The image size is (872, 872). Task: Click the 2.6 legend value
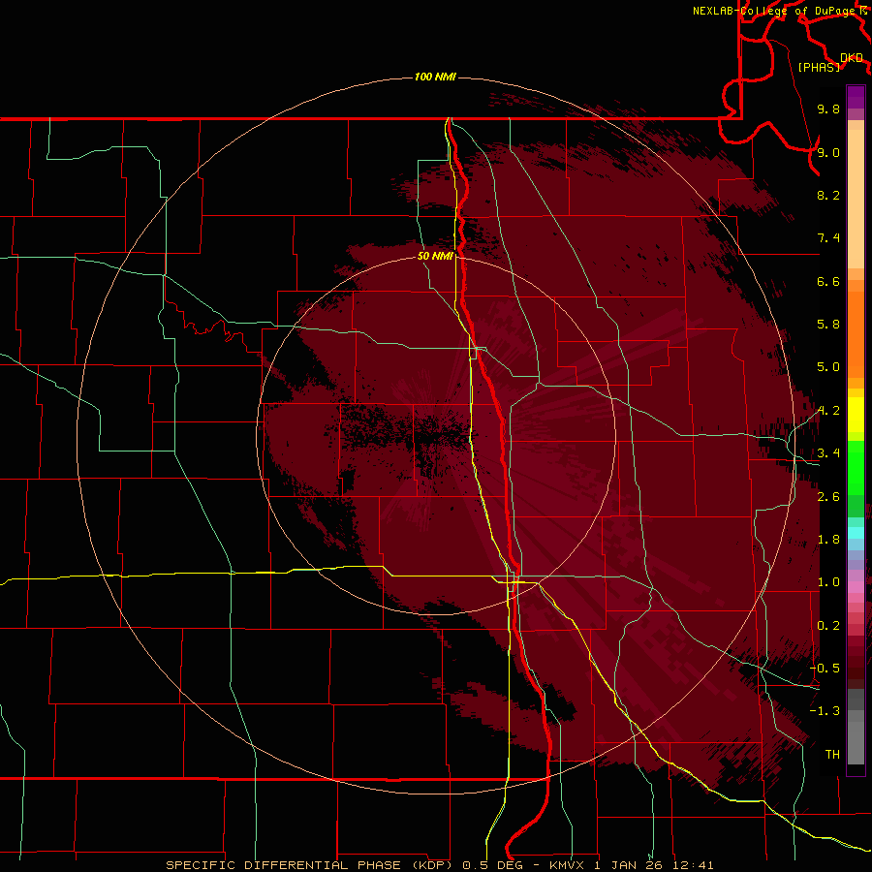click(x=828, y=497)
